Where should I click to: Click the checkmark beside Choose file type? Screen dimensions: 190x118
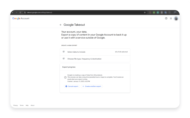pos(64,58)
